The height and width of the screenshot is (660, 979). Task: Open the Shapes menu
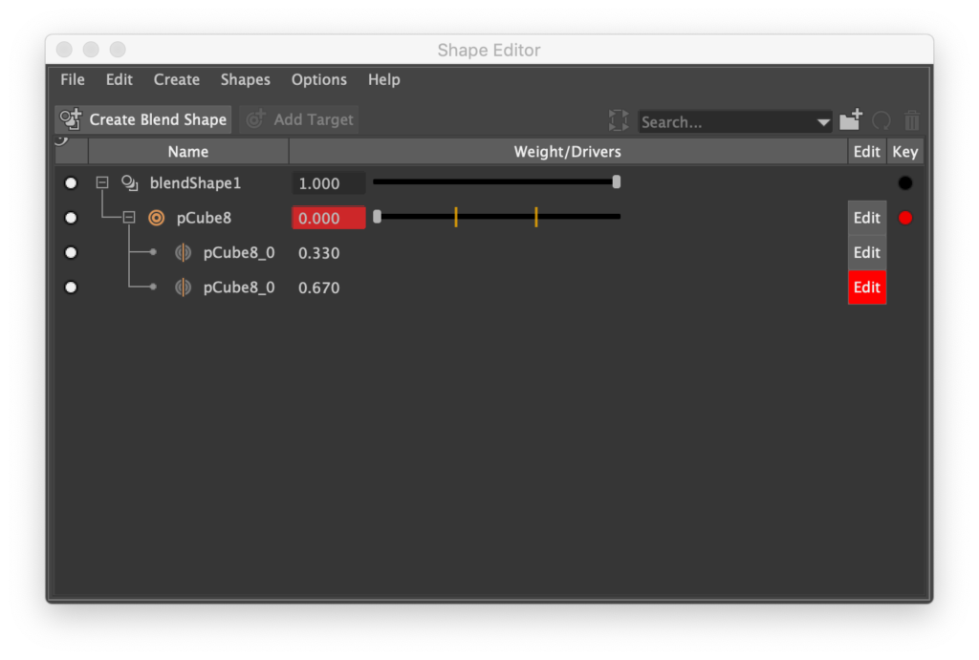click(245, 79)
